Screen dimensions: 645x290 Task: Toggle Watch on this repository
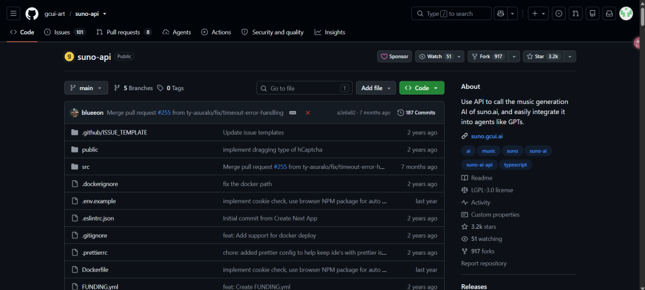point(435,57)
